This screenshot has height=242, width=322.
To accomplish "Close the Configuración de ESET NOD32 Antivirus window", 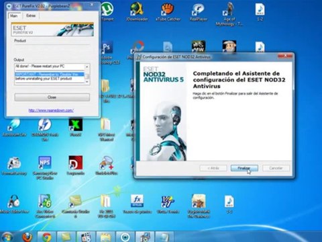I will tap(285, 56).
